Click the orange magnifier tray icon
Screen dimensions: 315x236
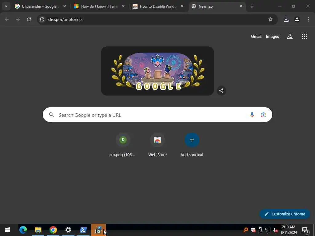click(246, 230)
